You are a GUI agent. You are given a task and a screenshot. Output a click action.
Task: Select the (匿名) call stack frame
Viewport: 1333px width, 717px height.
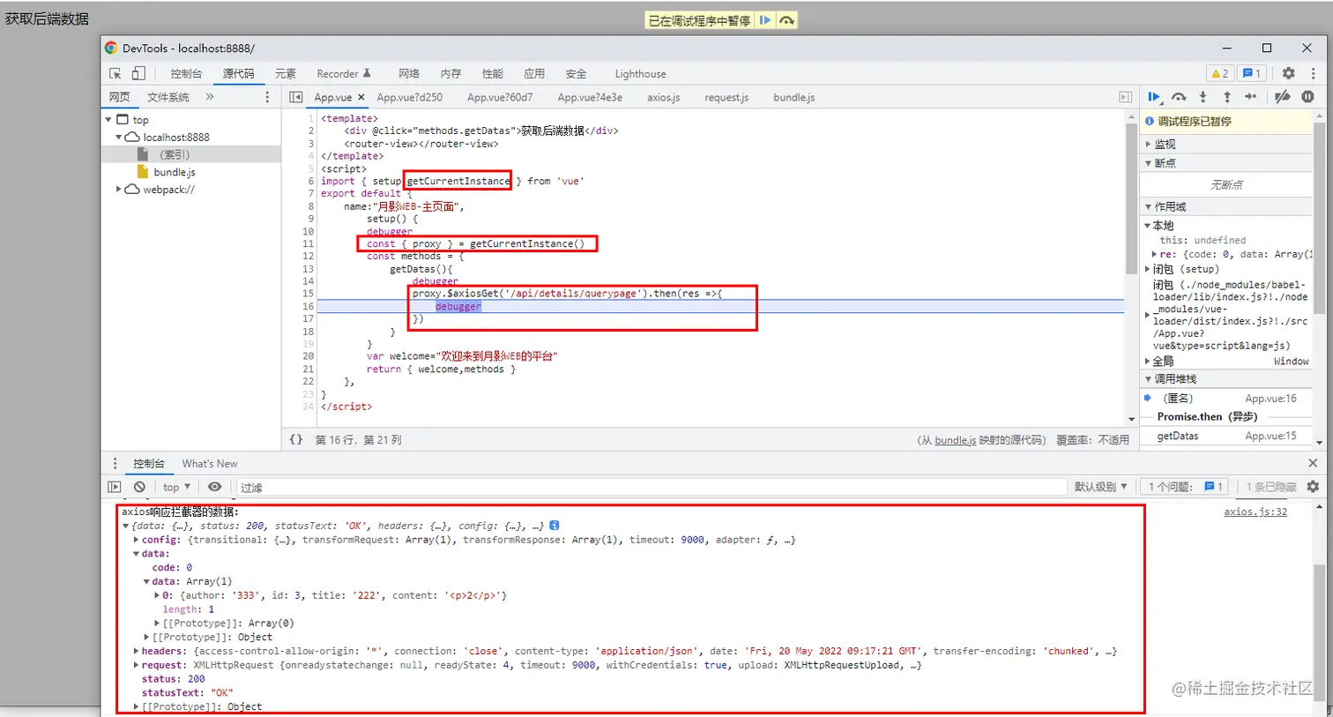1227,399
